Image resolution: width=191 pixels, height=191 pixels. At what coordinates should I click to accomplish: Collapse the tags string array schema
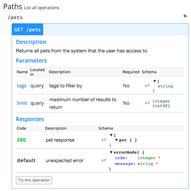coord(155,81)
